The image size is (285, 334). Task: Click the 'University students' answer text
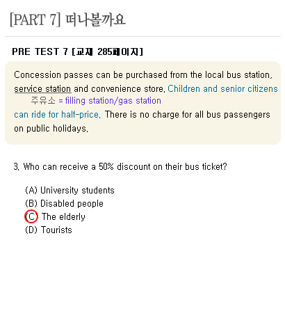pos(77,191)
